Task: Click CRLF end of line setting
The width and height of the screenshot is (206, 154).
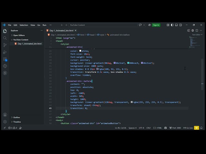Action: coord(148,128)
